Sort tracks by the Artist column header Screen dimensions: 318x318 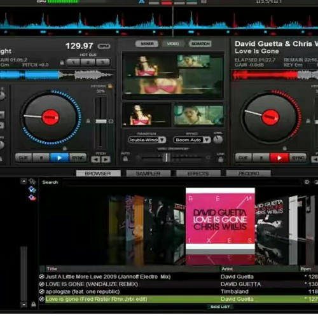pyautogui.click(x=259, y=269)
